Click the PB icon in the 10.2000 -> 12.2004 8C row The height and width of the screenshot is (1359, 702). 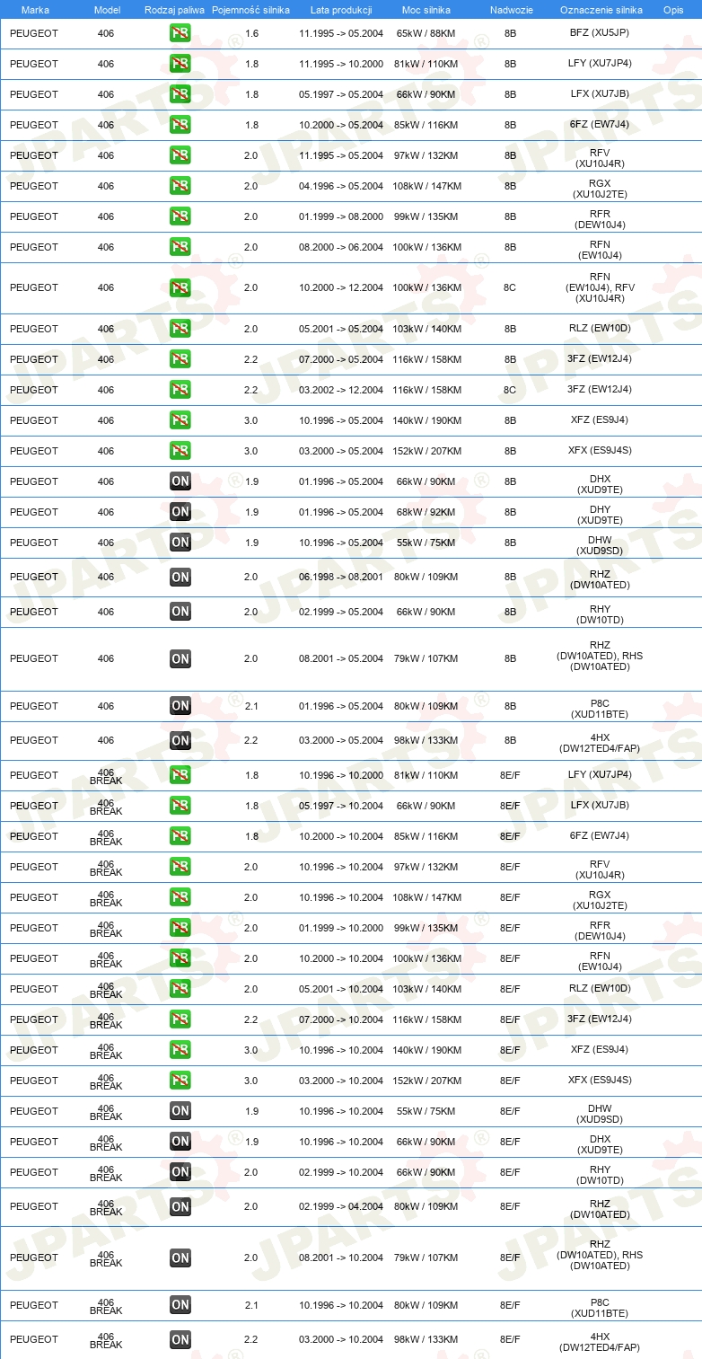180,287
